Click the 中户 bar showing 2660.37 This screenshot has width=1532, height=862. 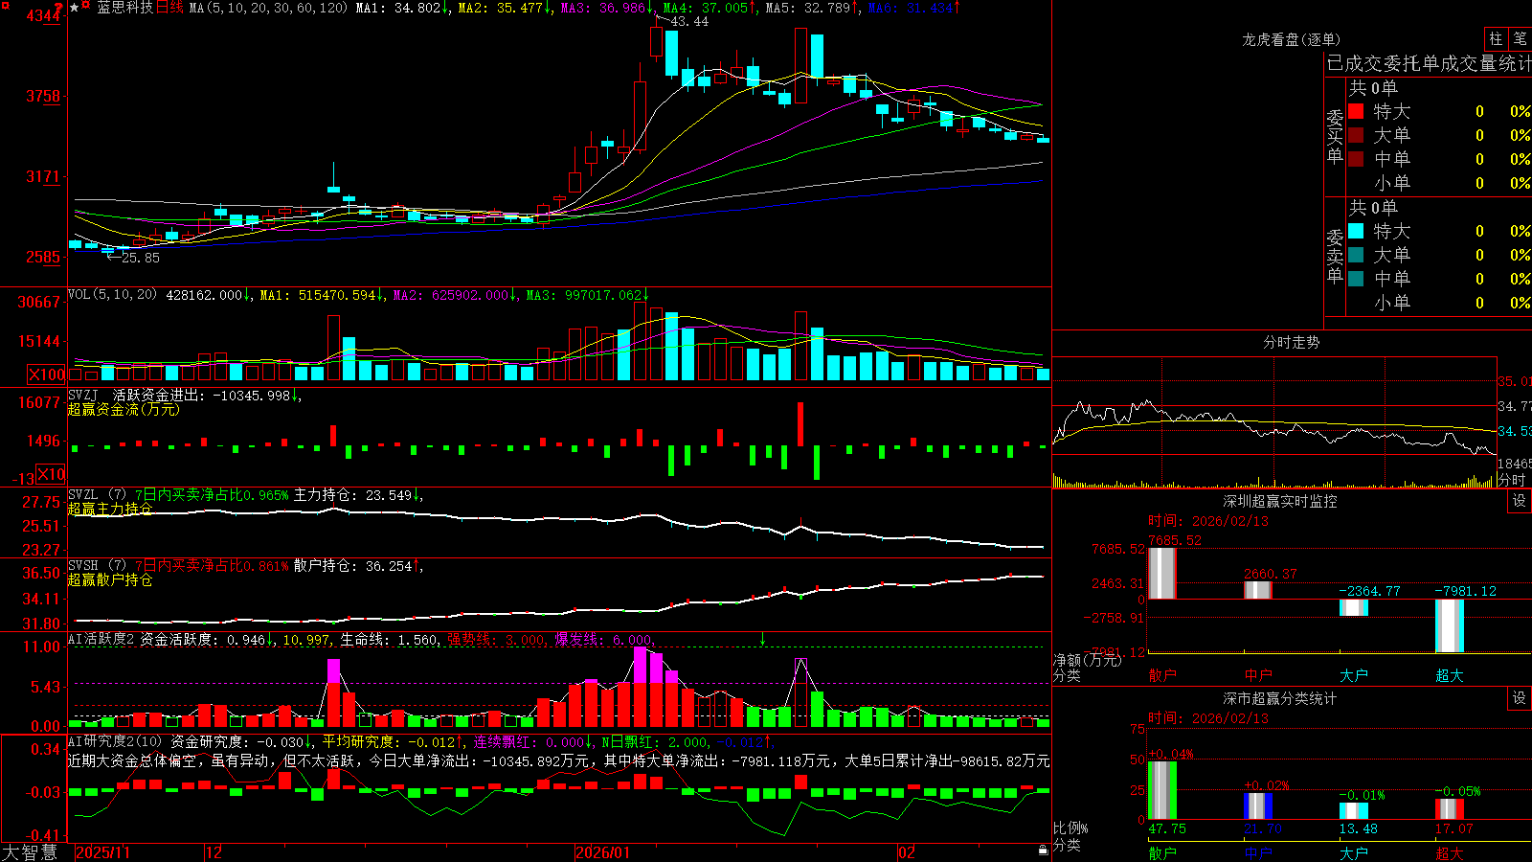[1257, 590]
